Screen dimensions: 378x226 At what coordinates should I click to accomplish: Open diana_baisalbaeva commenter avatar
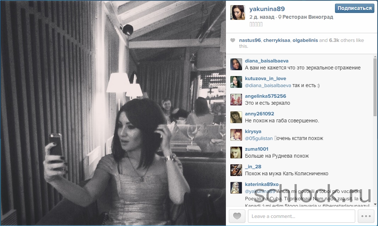point(236,64)
